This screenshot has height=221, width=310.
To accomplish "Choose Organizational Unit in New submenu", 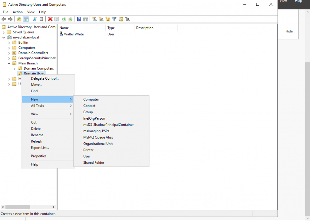I will click(98, 143).
